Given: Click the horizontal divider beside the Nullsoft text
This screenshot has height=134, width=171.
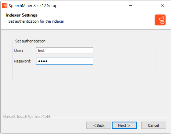Looking at the screenshot, I should pyautogui.click(x=109, y=117).
